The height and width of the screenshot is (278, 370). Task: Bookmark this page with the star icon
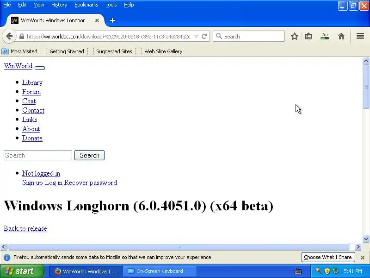click(294, 37)
